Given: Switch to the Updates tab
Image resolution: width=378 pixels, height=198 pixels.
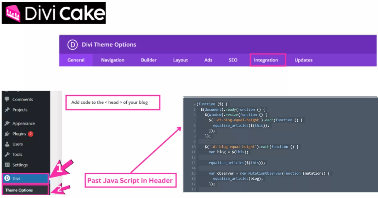Looking at the screenshot, I should pos(304,60).
